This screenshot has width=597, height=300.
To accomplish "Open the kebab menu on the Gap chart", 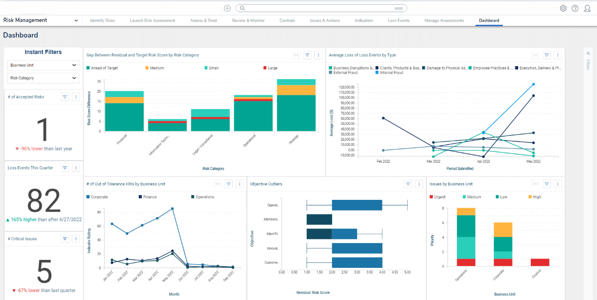I will (319, 55).
